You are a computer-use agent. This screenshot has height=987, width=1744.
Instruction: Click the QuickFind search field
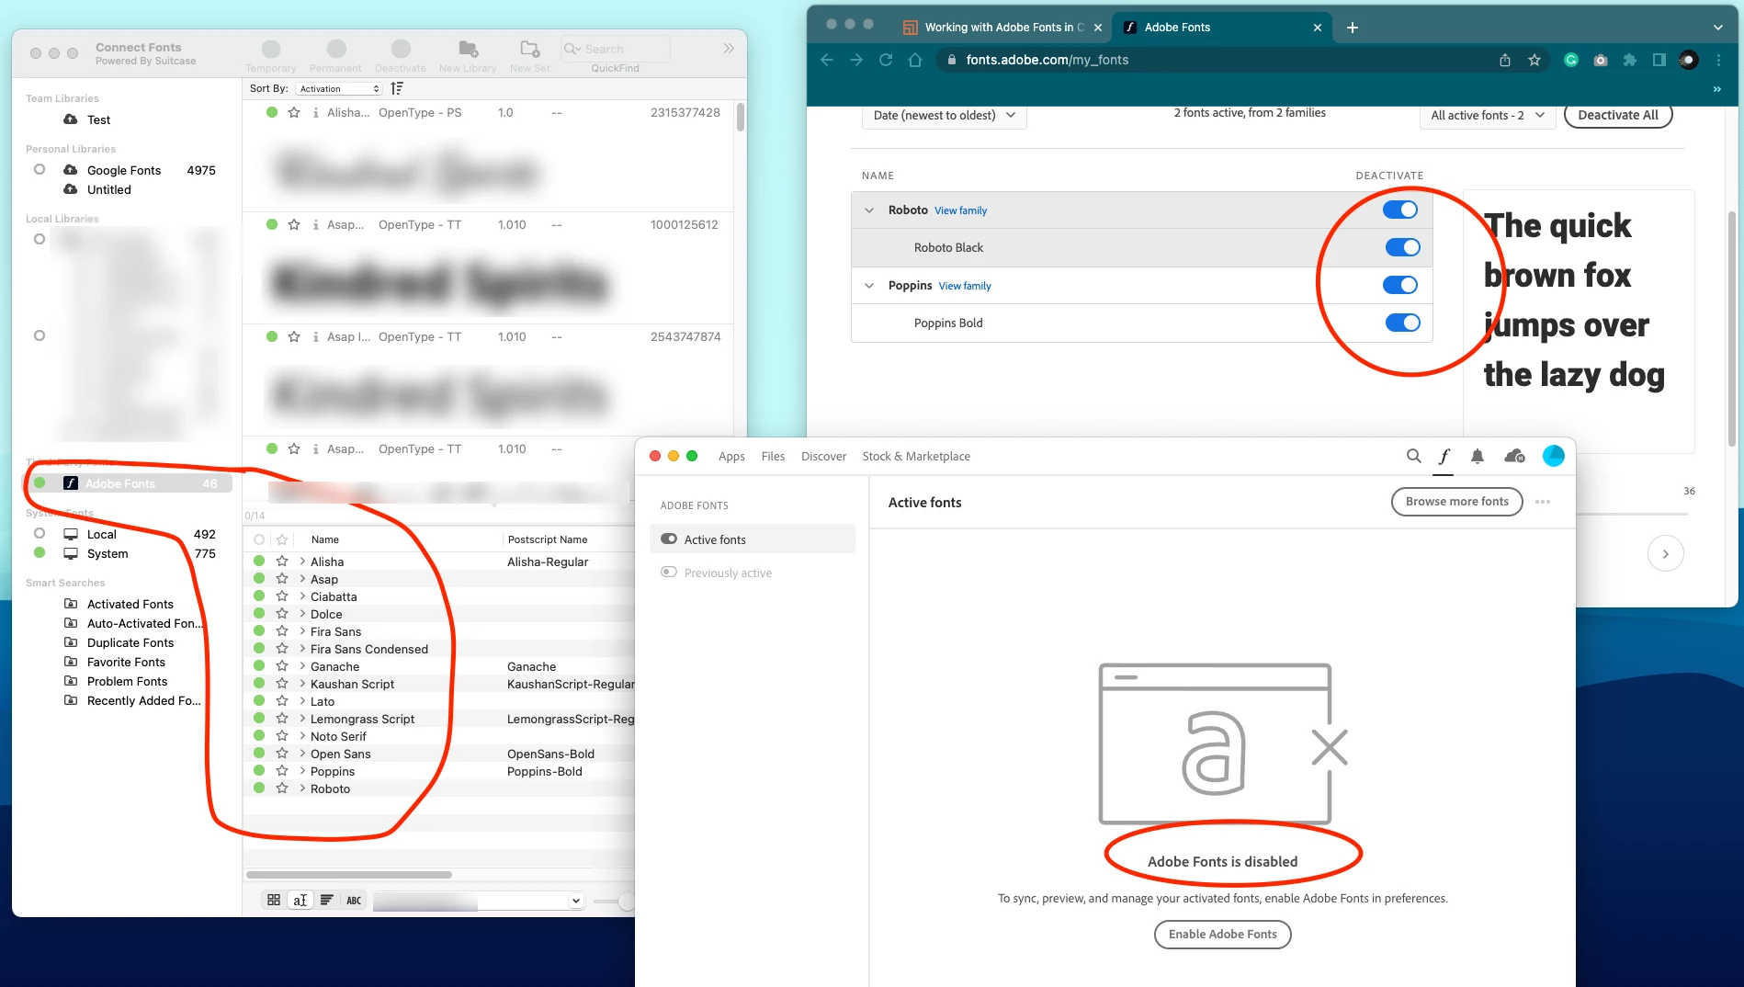coord(615,49)
